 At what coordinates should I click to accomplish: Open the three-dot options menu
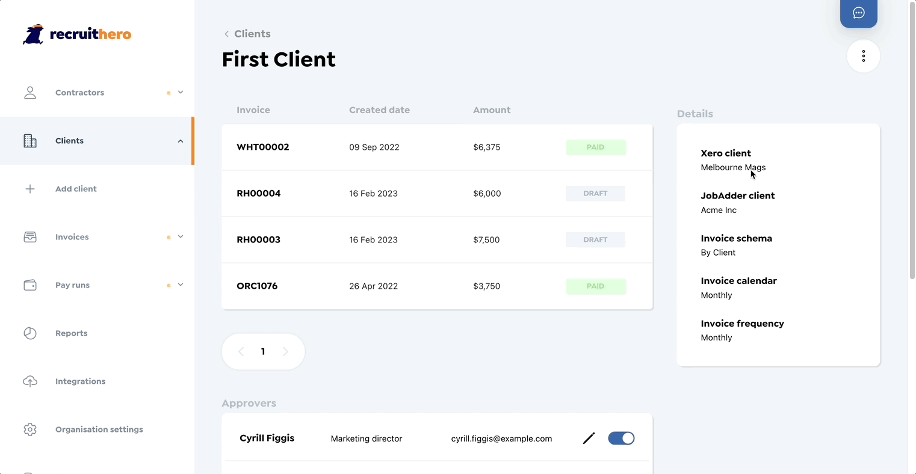coord(863,56)
